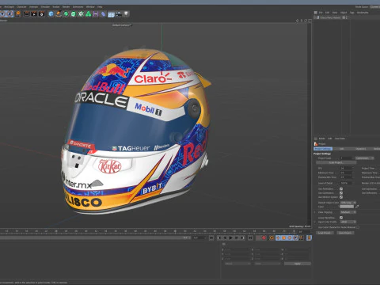Disable the Linear Workflow checkbox
Viewport: 380px width, 285px height.
click(341, 218)
